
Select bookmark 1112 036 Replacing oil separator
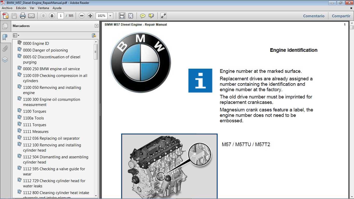point(51,138)
